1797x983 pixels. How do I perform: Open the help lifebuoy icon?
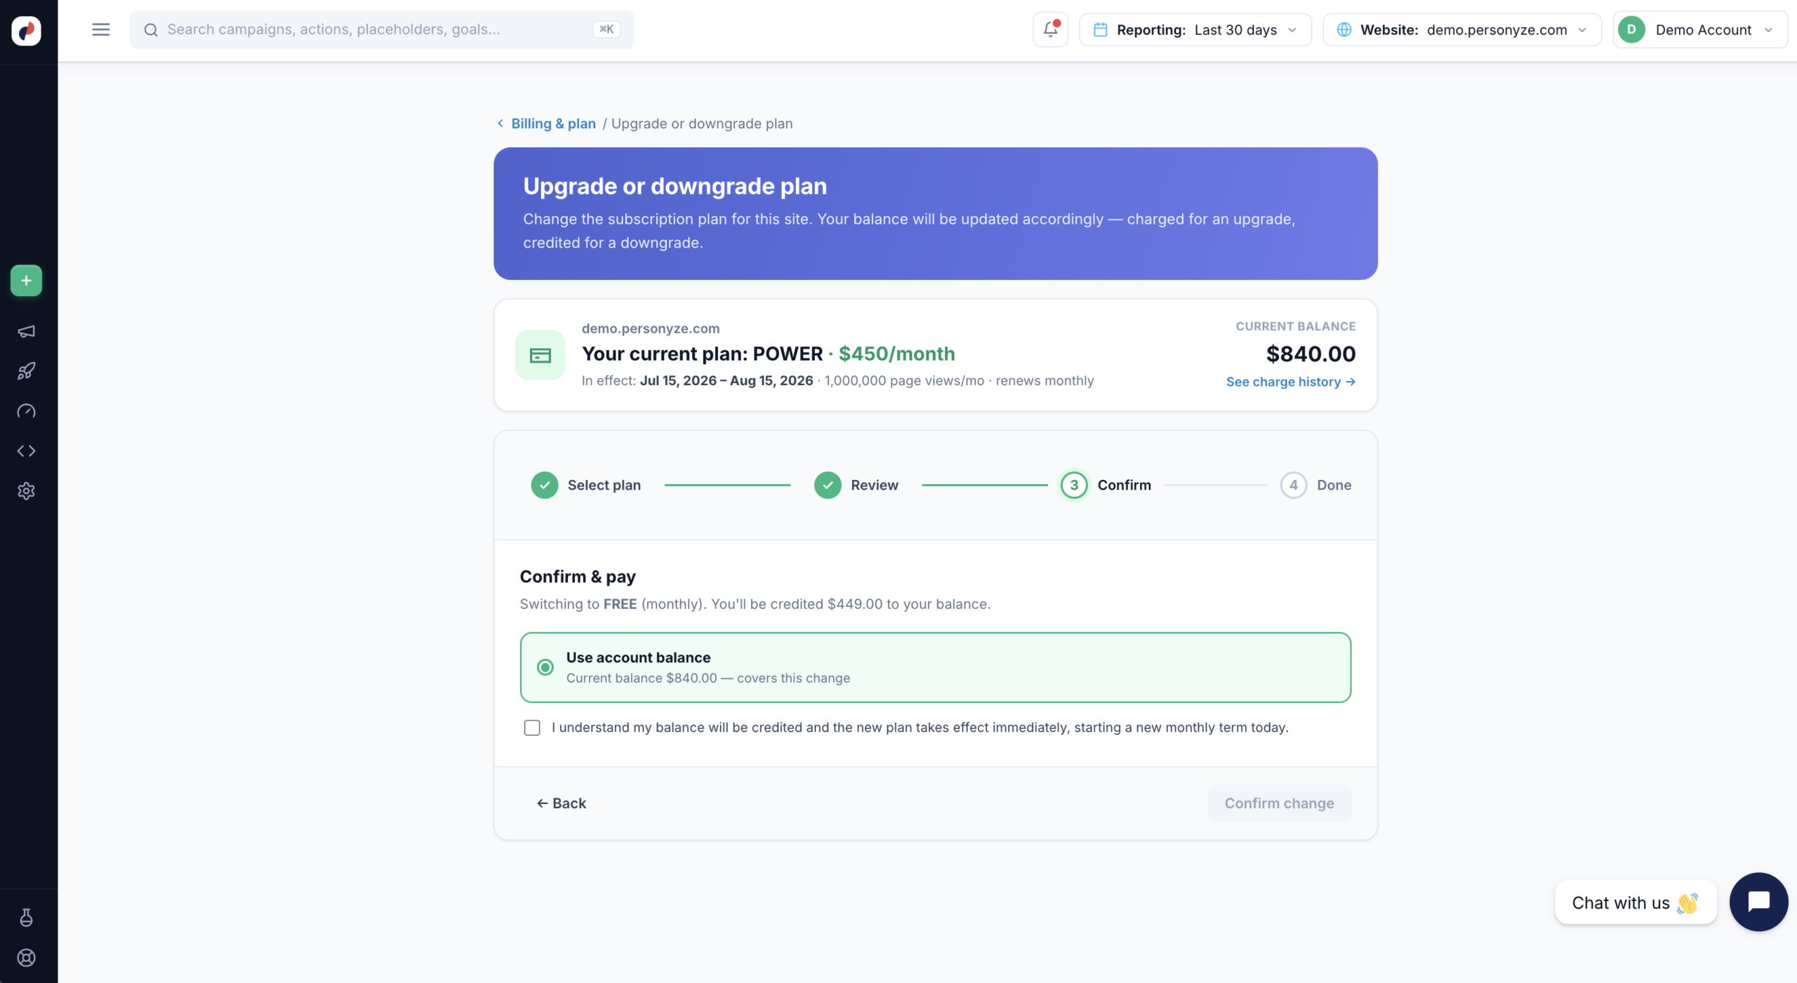coord(26,958)
